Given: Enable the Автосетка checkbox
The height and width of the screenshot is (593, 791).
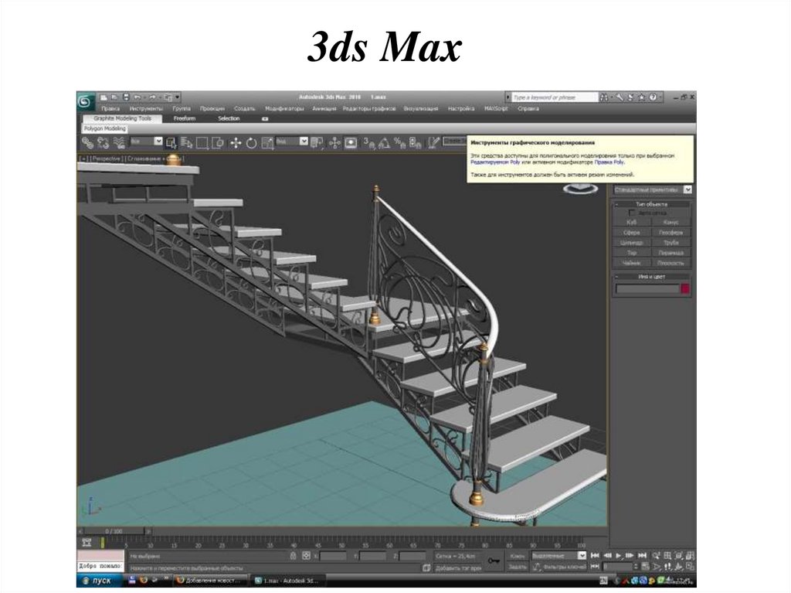Looking at the screenshot, I should [x=632, y=213].
